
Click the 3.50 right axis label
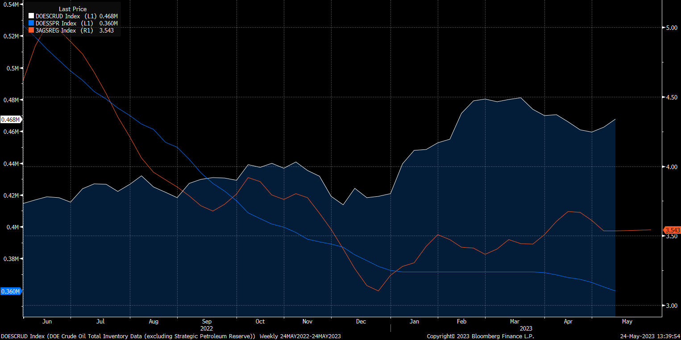[672, 236]
